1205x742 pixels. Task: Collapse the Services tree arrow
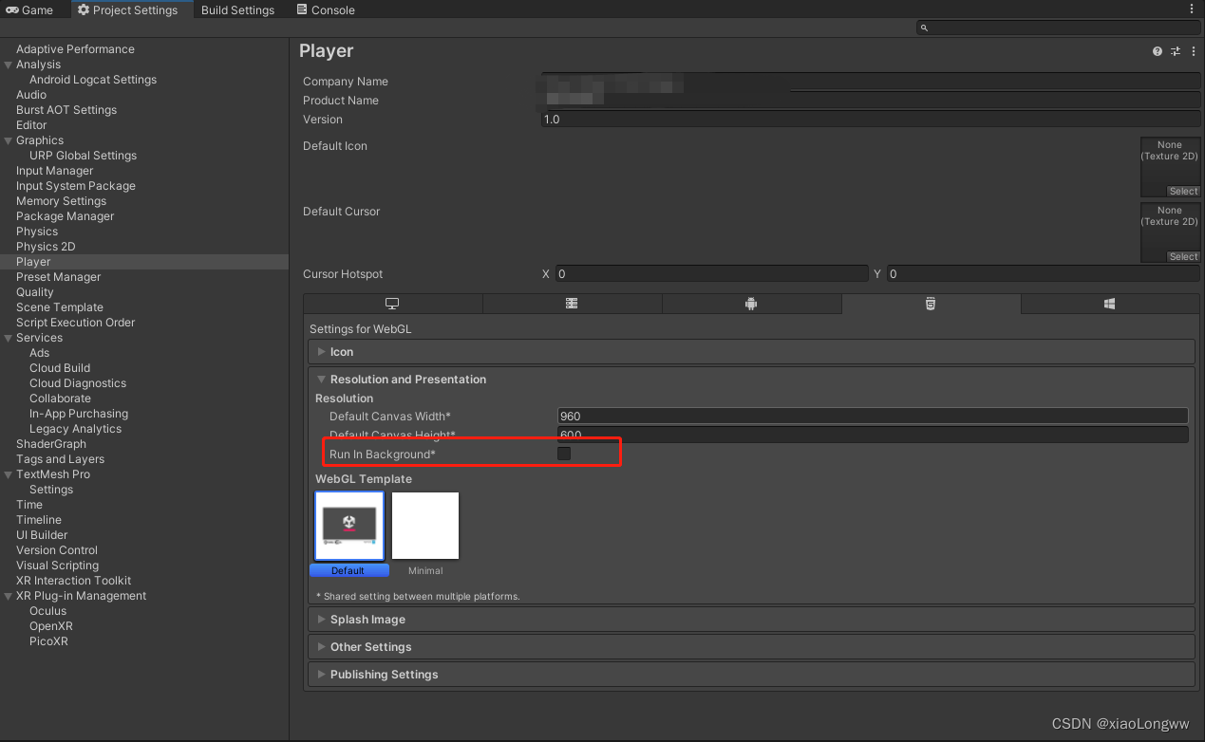[x=9, y=338]
